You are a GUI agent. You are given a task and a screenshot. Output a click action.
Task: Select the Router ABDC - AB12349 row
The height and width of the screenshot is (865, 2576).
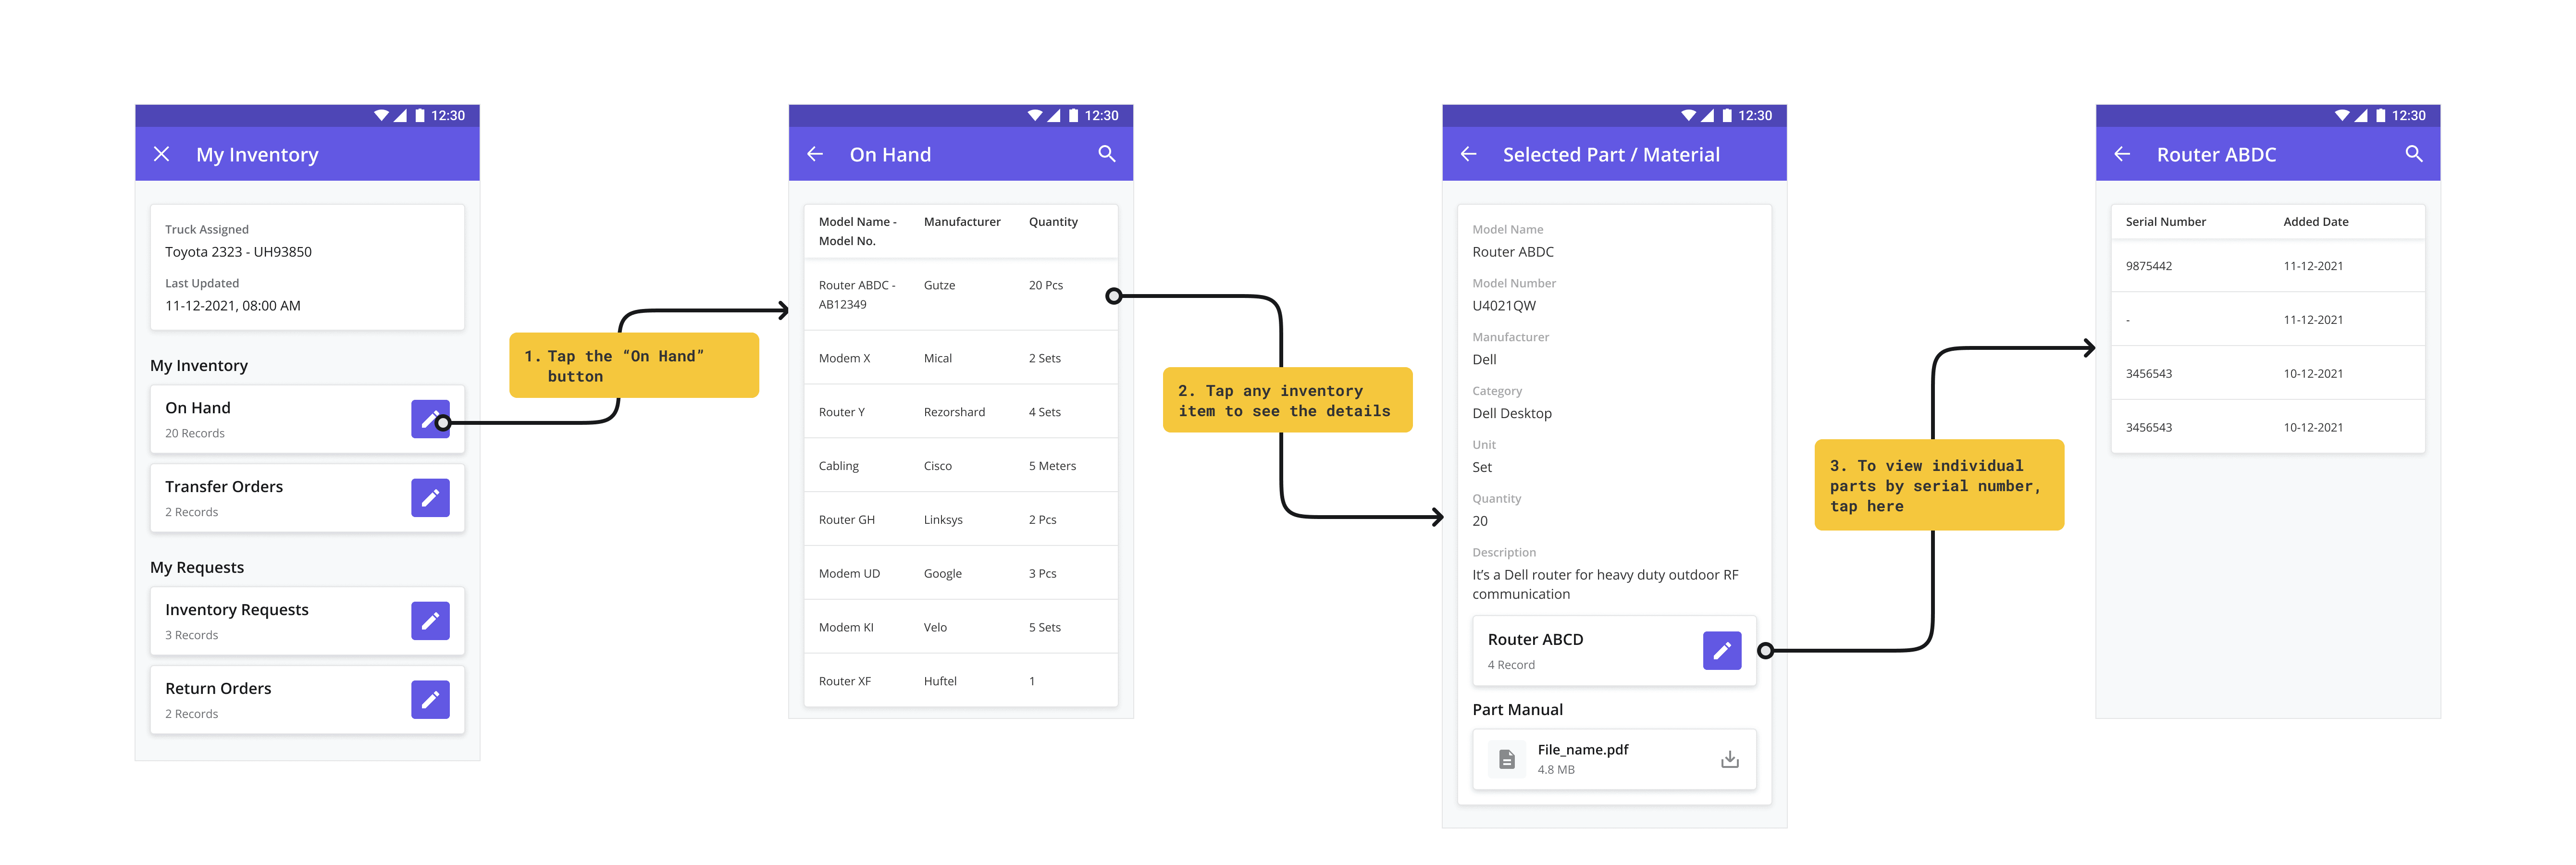[x=960, y=295]
